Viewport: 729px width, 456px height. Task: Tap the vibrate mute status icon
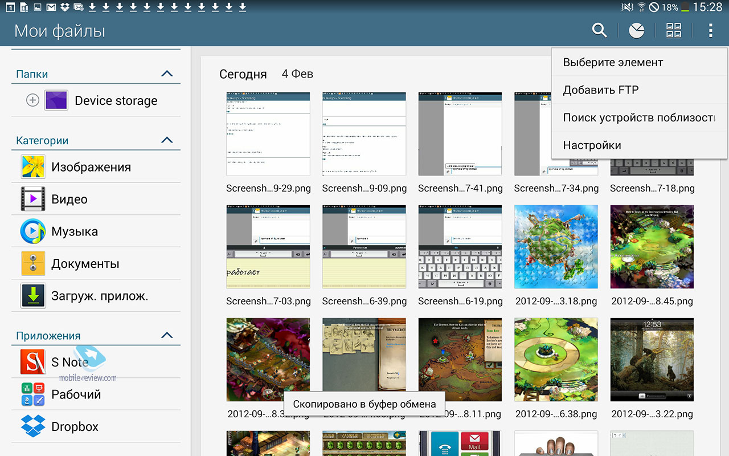click(x=627, y=7)
